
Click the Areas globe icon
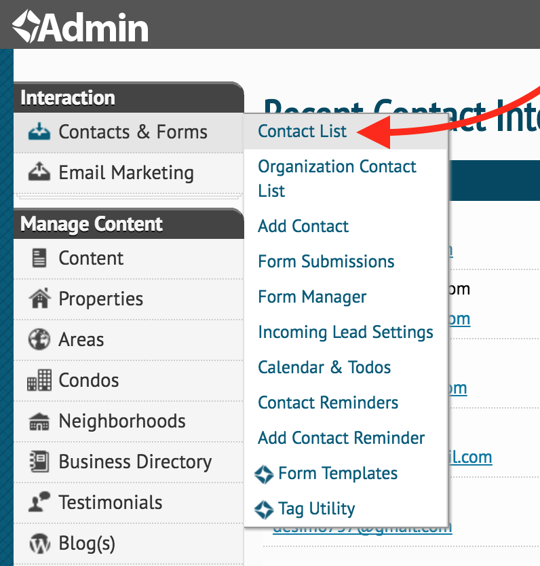tap(39, 339)
